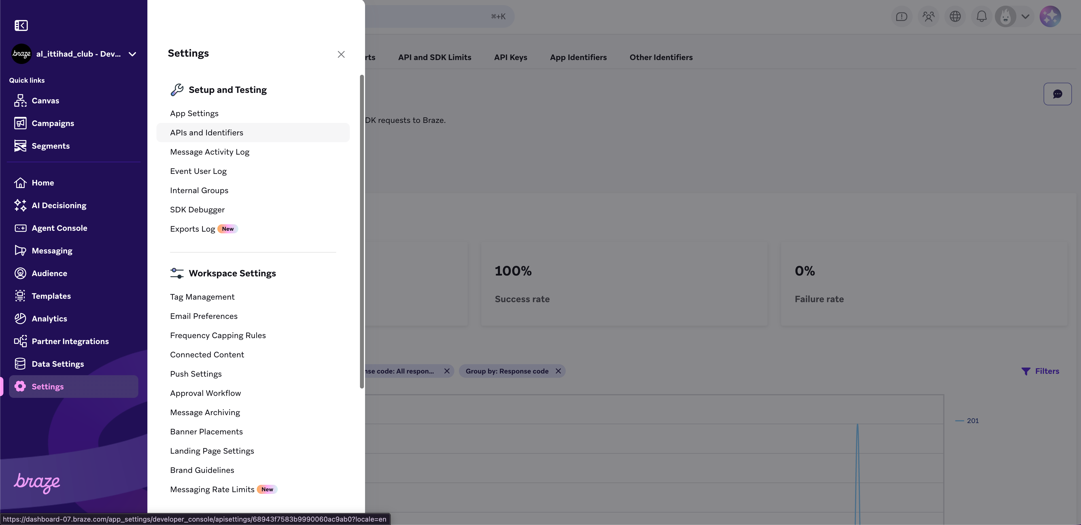1081x525 pixels.
Task: Click the chat feedback bubble button
Action: [1057, 94]
